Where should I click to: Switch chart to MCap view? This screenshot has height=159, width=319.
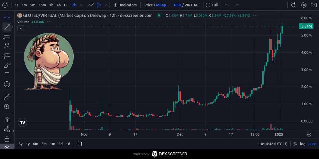point(161,5)
